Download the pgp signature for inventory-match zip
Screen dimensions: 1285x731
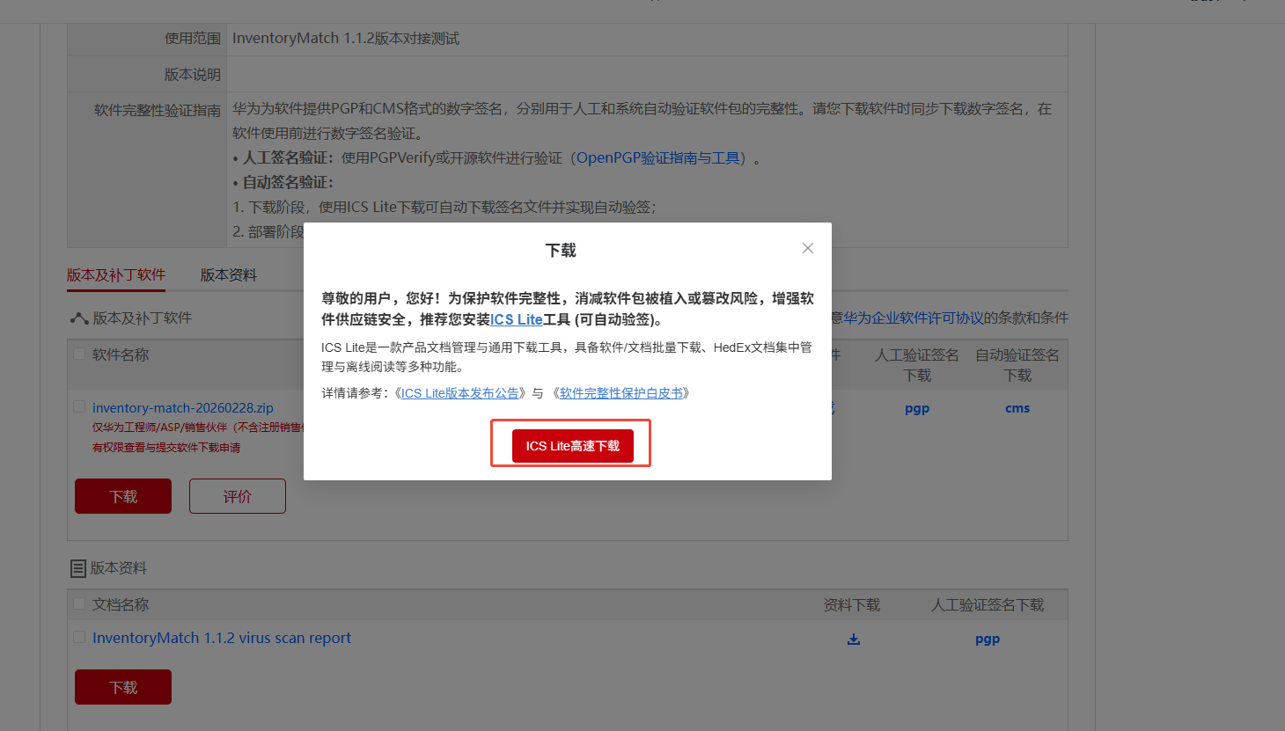click(916, 408)
